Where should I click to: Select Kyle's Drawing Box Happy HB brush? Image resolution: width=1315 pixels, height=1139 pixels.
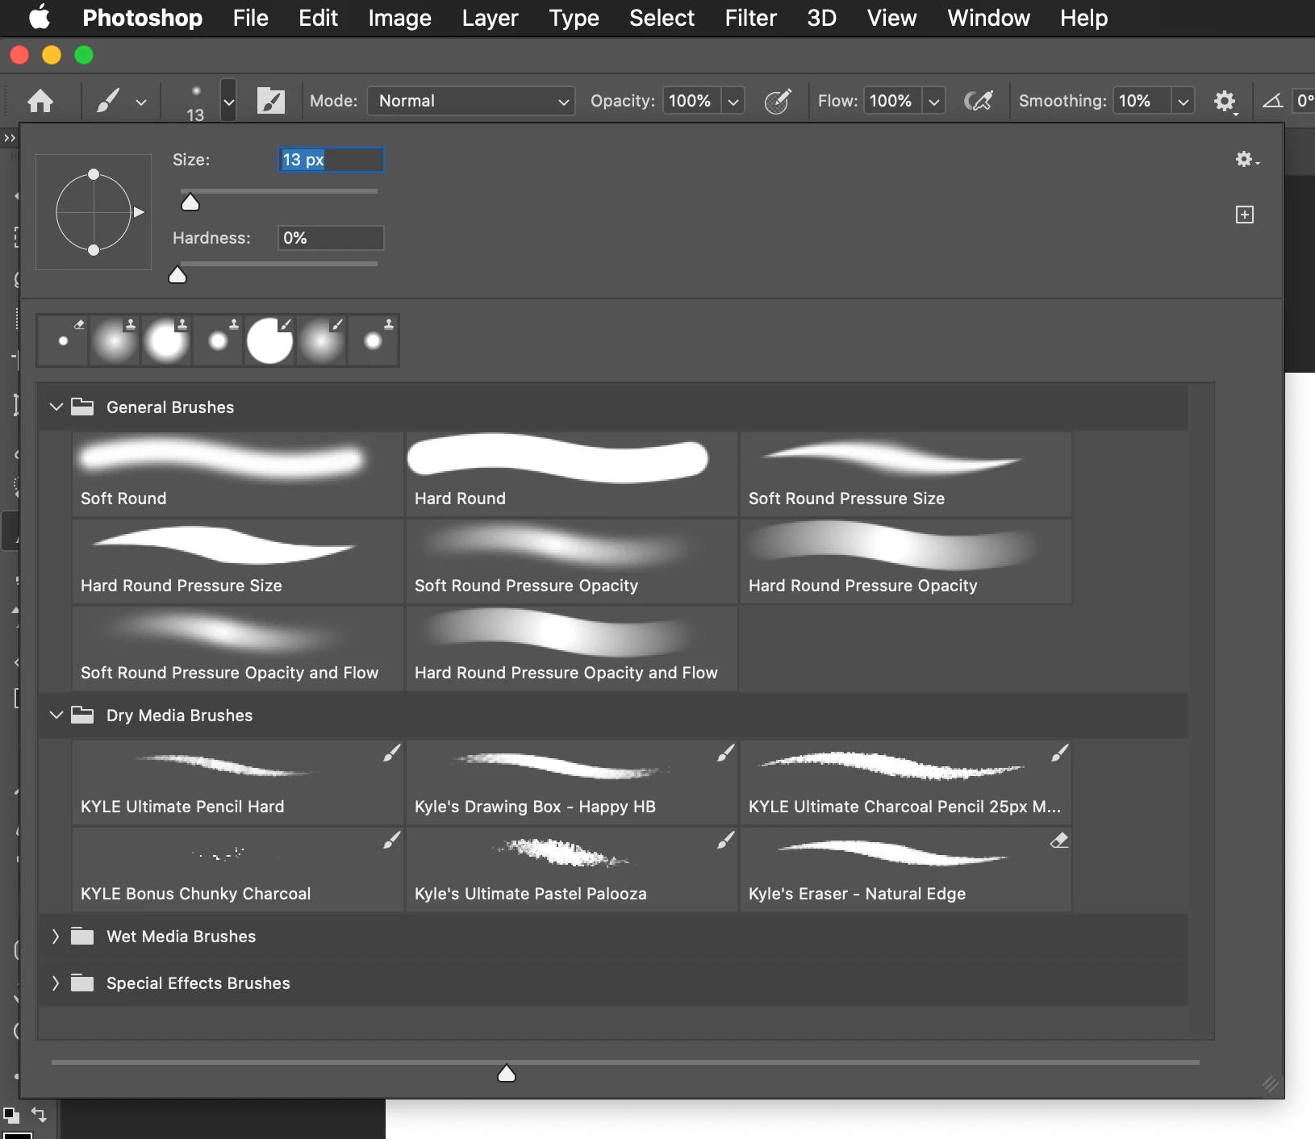pos(571,782)
